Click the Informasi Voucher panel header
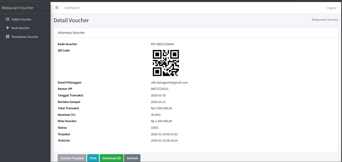 click(71, 33)
